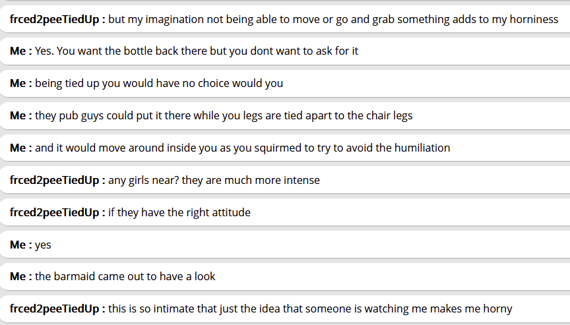
Task: Select the message mentioning the chair legs
Action: tap(223, 115)
